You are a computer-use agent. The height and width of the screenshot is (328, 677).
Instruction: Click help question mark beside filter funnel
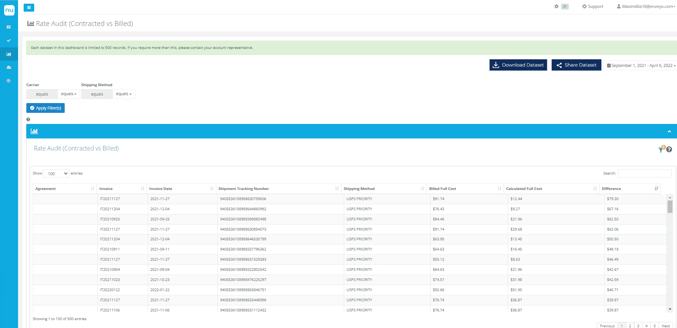click(669, 149)
